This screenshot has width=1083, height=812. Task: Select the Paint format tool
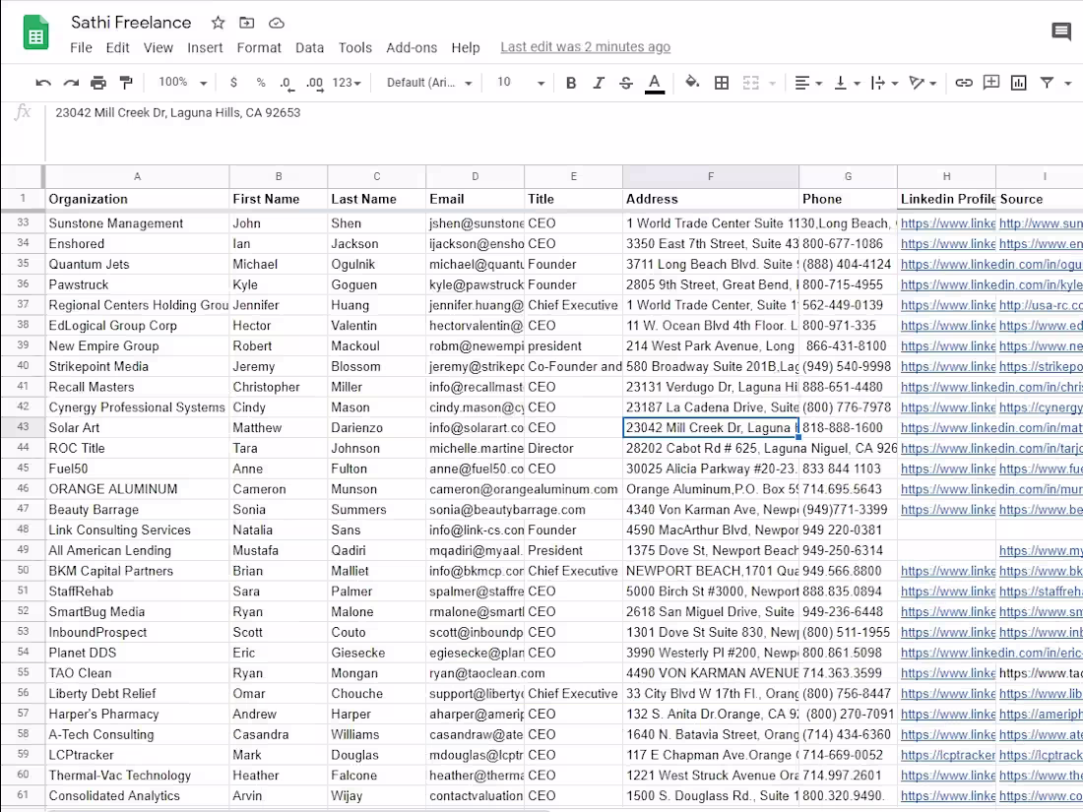coord(126,83)
